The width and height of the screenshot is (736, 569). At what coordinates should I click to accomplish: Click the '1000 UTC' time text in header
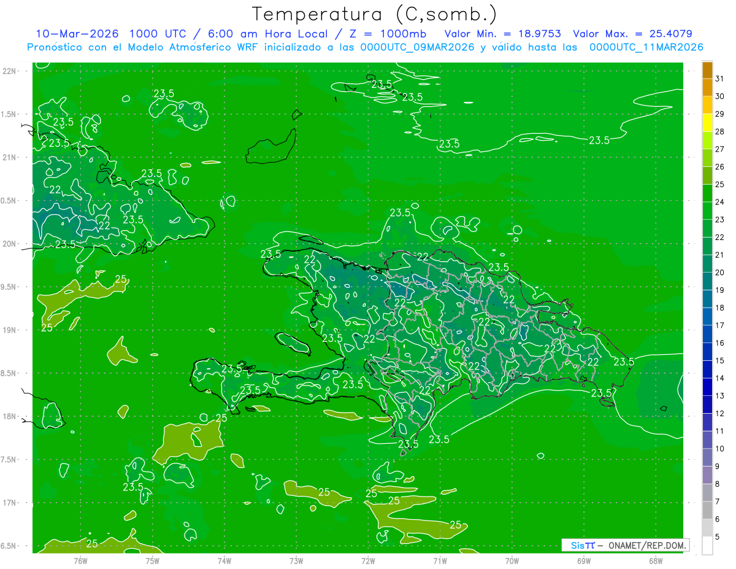pyautogui.click(x=158, y=34)
